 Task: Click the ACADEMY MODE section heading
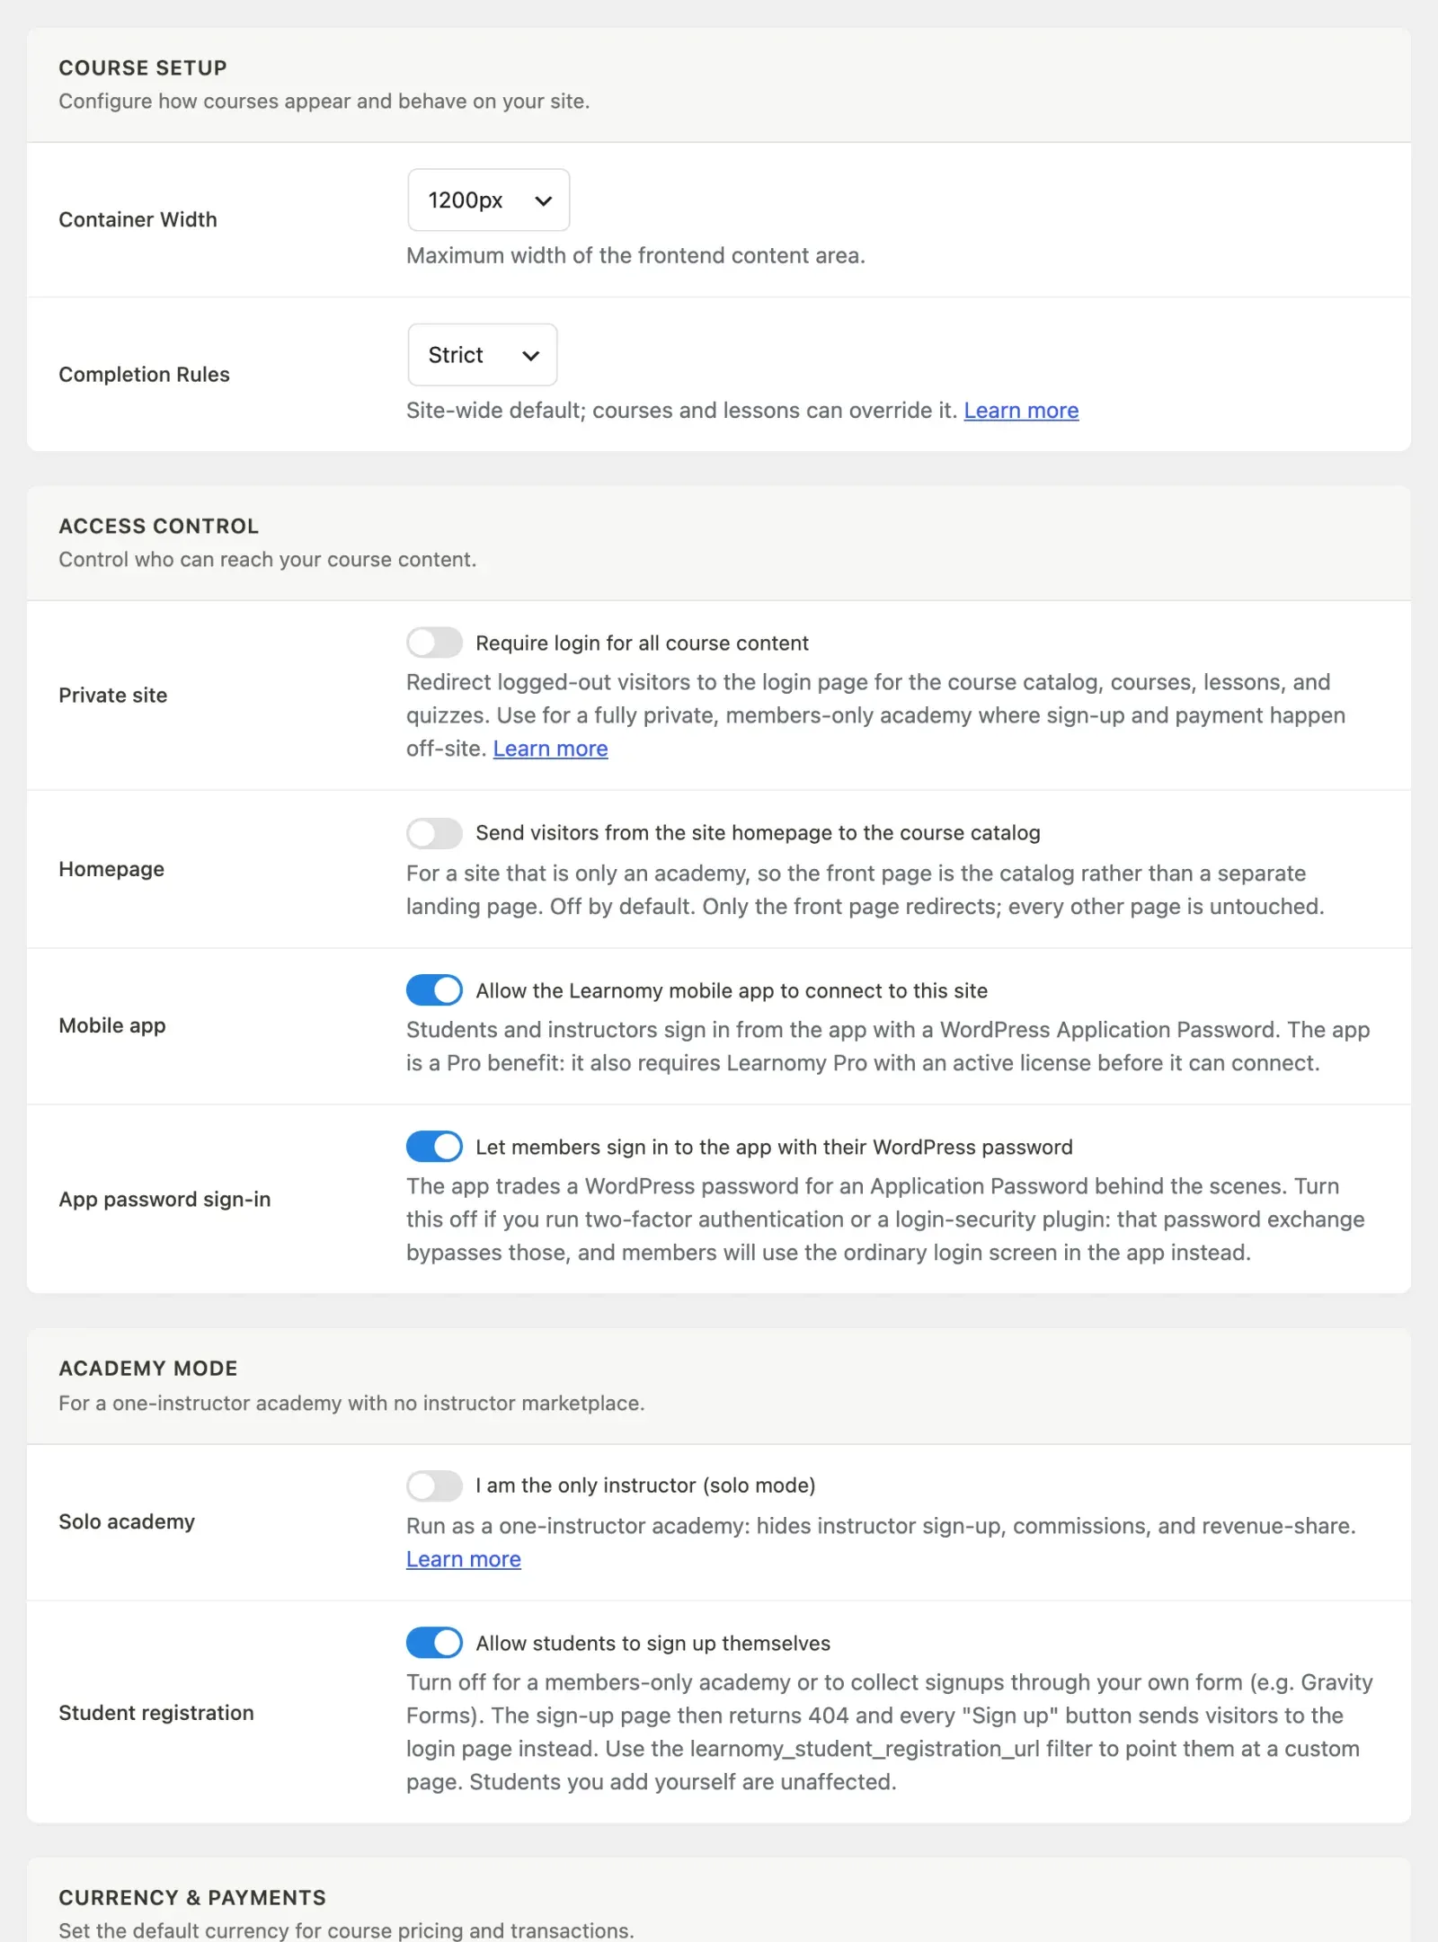148,1369
